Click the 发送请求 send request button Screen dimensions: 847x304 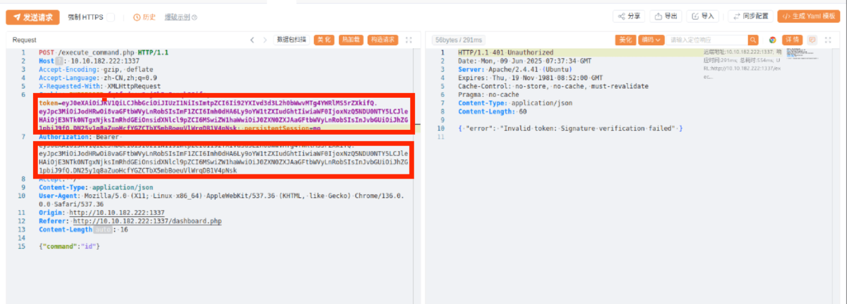(33, 17)
